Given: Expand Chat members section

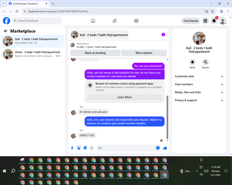Looking at the screenshot, I should [199, 84].
